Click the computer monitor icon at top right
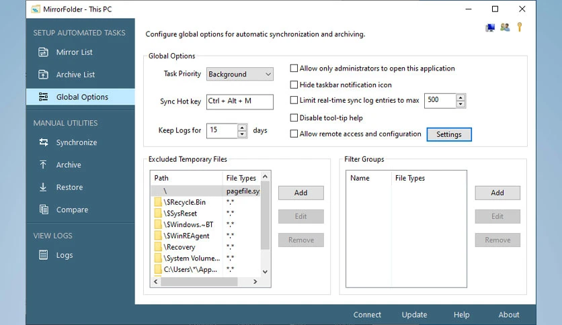Viewport: 562px width, 325px height. 490,28
